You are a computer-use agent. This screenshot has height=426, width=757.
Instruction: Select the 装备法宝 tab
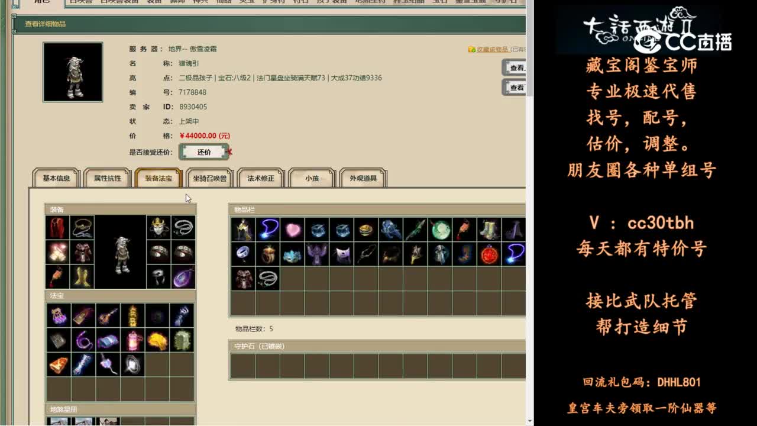point(158,178)
